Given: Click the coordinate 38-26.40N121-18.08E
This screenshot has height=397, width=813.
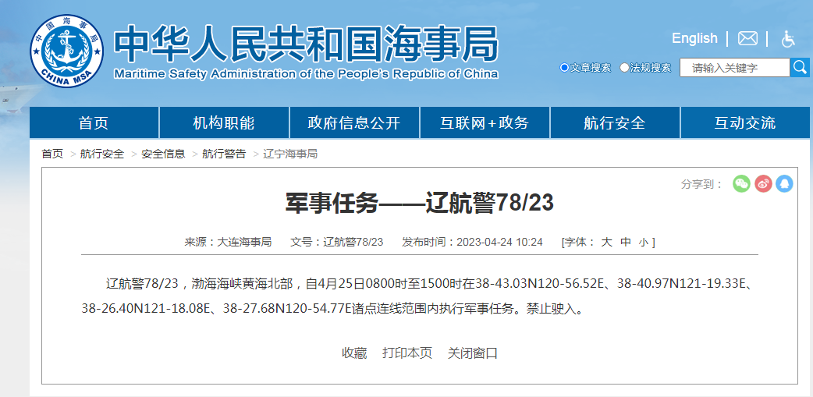Looking at the screenshot, I should click(x=145, y=309).
